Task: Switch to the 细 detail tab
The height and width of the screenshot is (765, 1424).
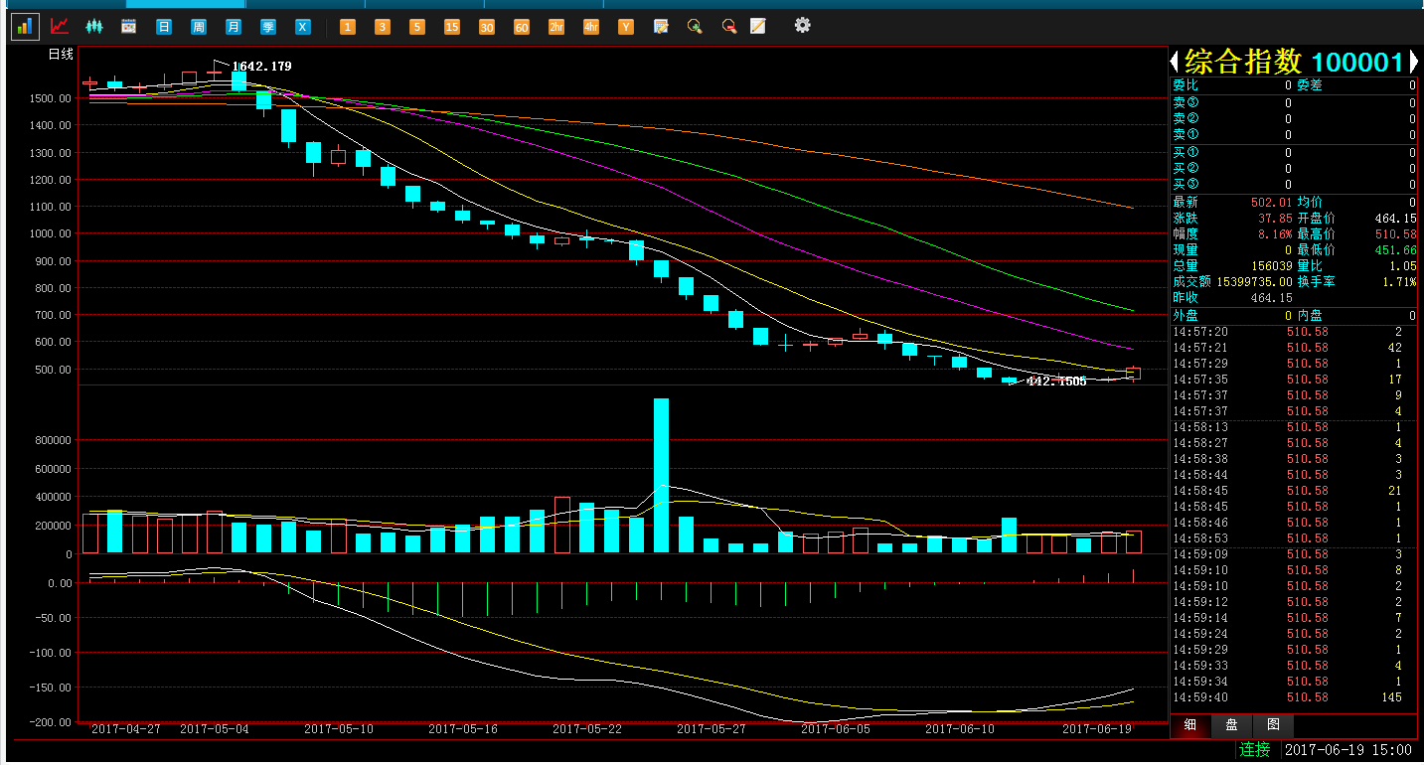Action: click(x=1189, y=725)
